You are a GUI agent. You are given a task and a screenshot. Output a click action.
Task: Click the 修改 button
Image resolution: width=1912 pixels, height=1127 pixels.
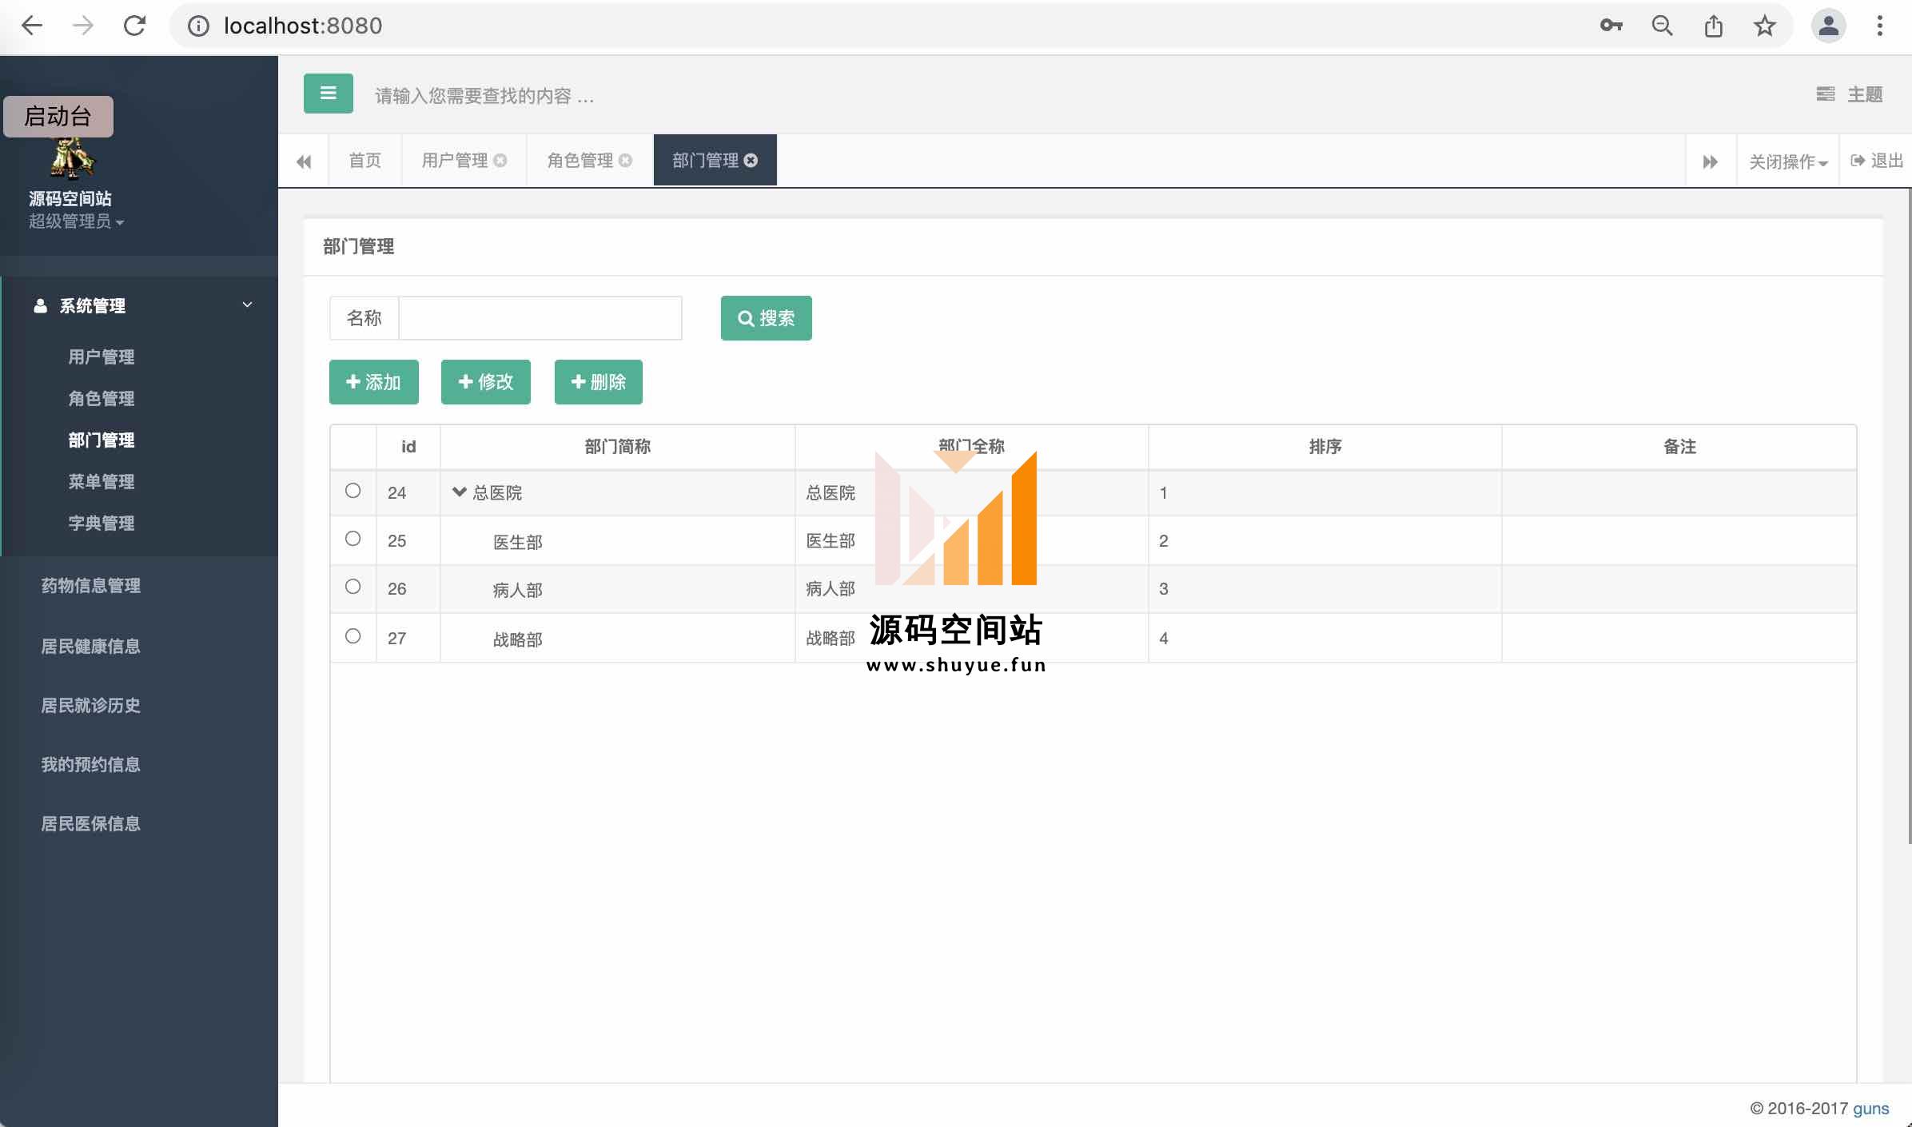coord(485,382)
